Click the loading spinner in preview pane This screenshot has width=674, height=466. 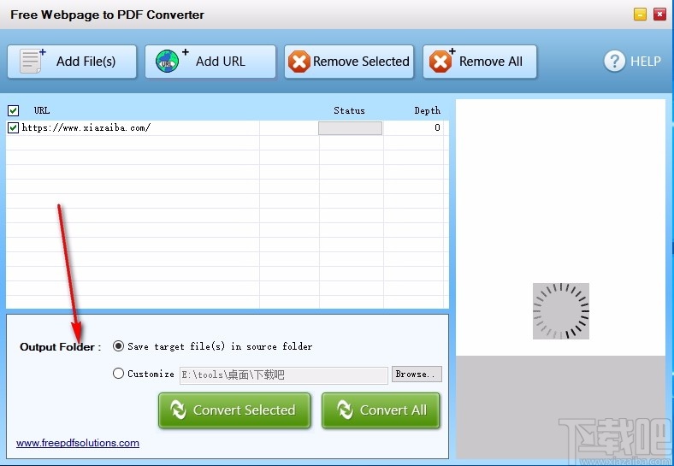coord(561,311)
